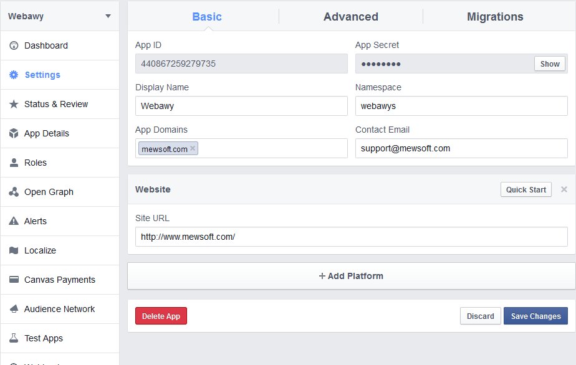Image resolution: width=576 pixels, height=365 pixels.
Task: Click the Settings gear icon
Action: (14, 75)
